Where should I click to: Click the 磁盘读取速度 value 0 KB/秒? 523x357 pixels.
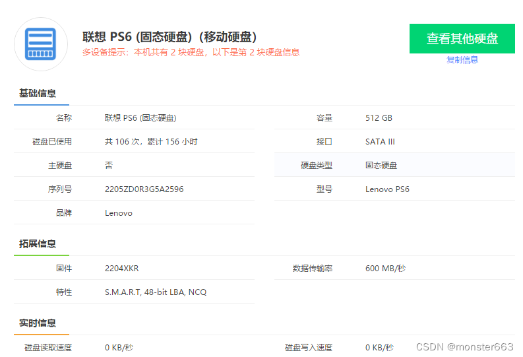[x=119, y=347]
